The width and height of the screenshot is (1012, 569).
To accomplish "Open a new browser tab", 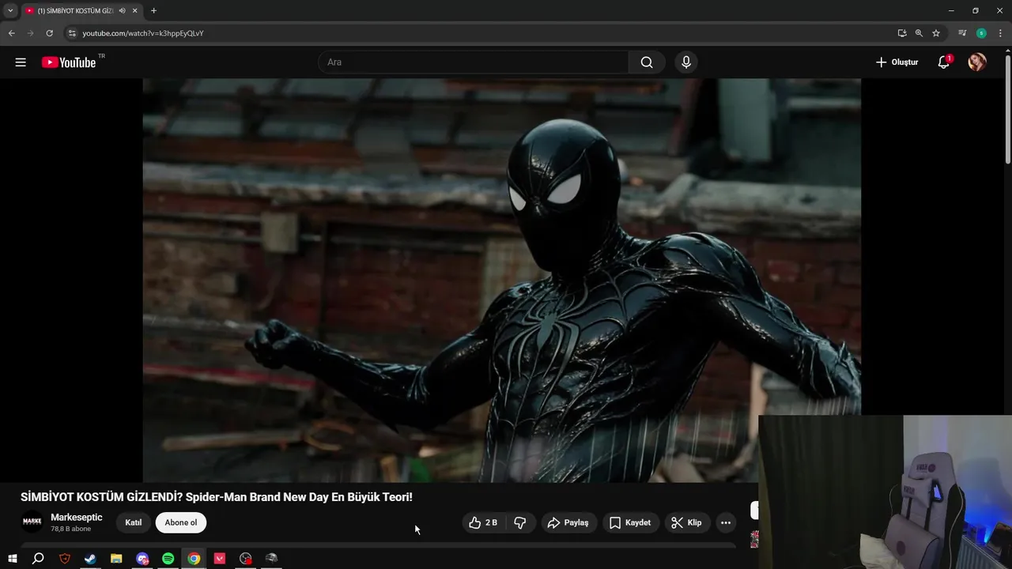I will tap(153, 11).
